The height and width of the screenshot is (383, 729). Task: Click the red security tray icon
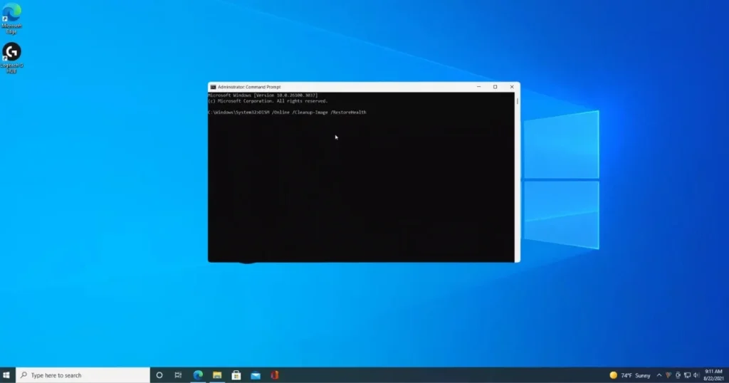pyautogui.click(x=668, y=375)
